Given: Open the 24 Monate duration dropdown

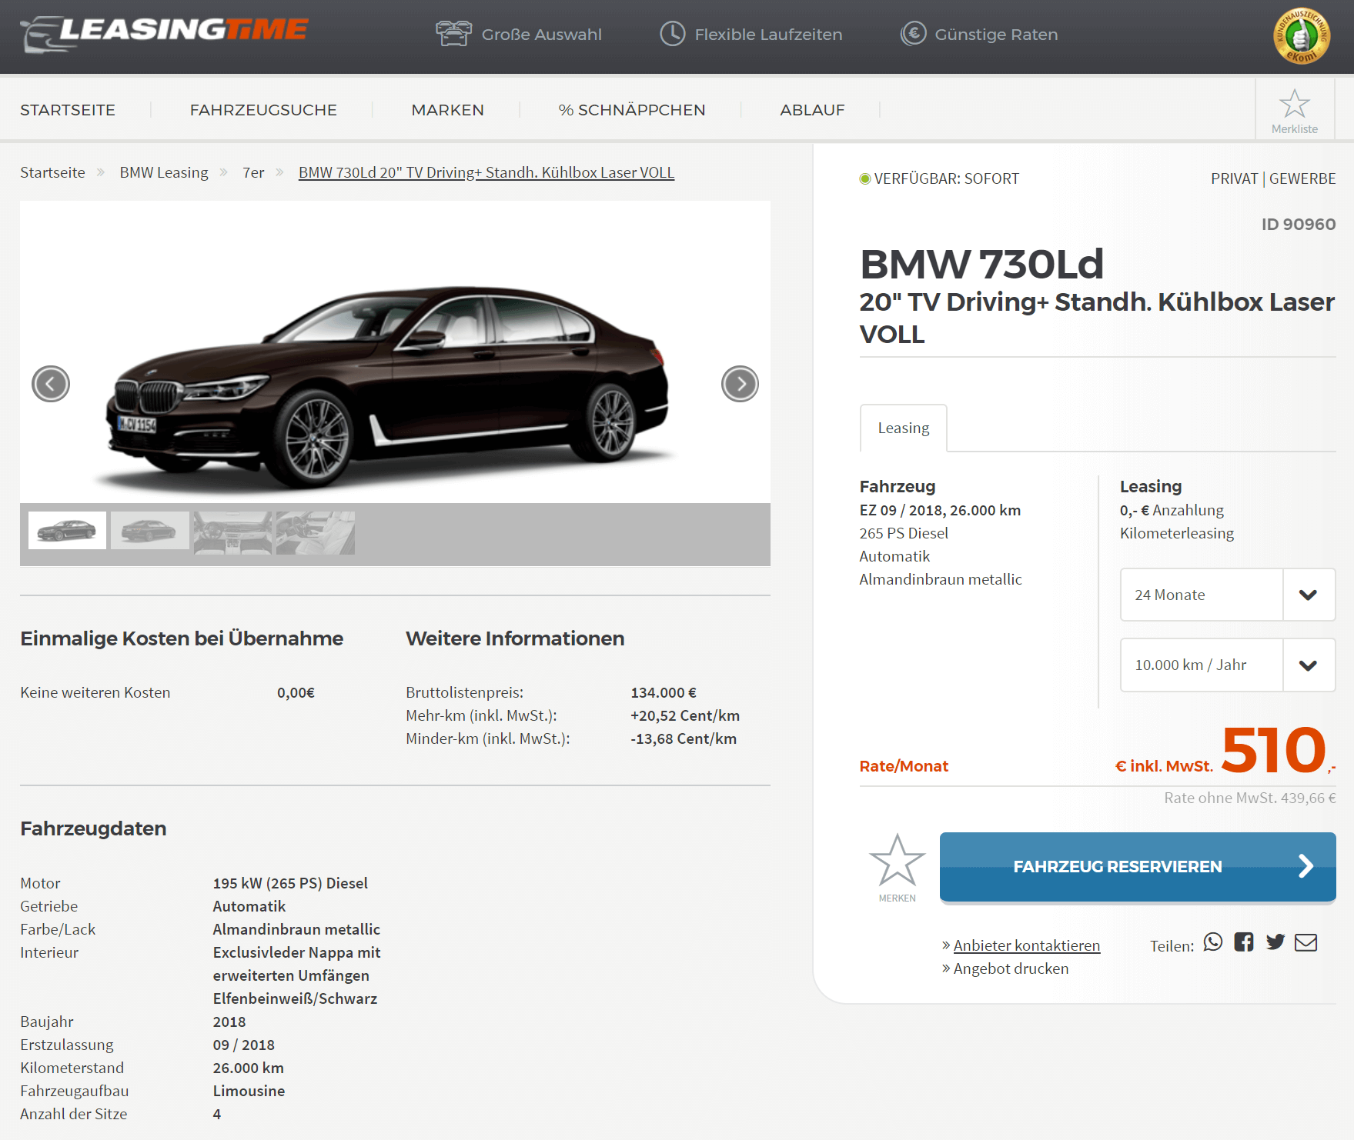Looking at the screenshot, I should pos(1228,595).
